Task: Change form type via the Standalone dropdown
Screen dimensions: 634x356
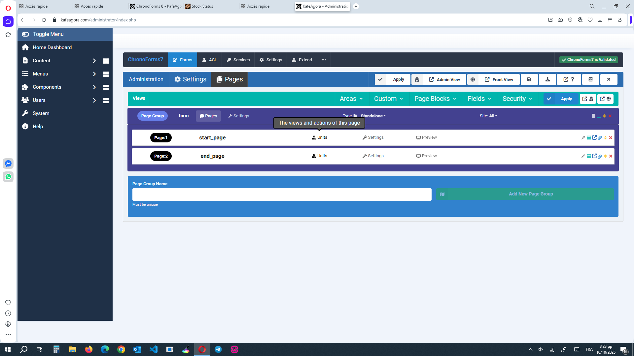Action: (x=373, y=116)
